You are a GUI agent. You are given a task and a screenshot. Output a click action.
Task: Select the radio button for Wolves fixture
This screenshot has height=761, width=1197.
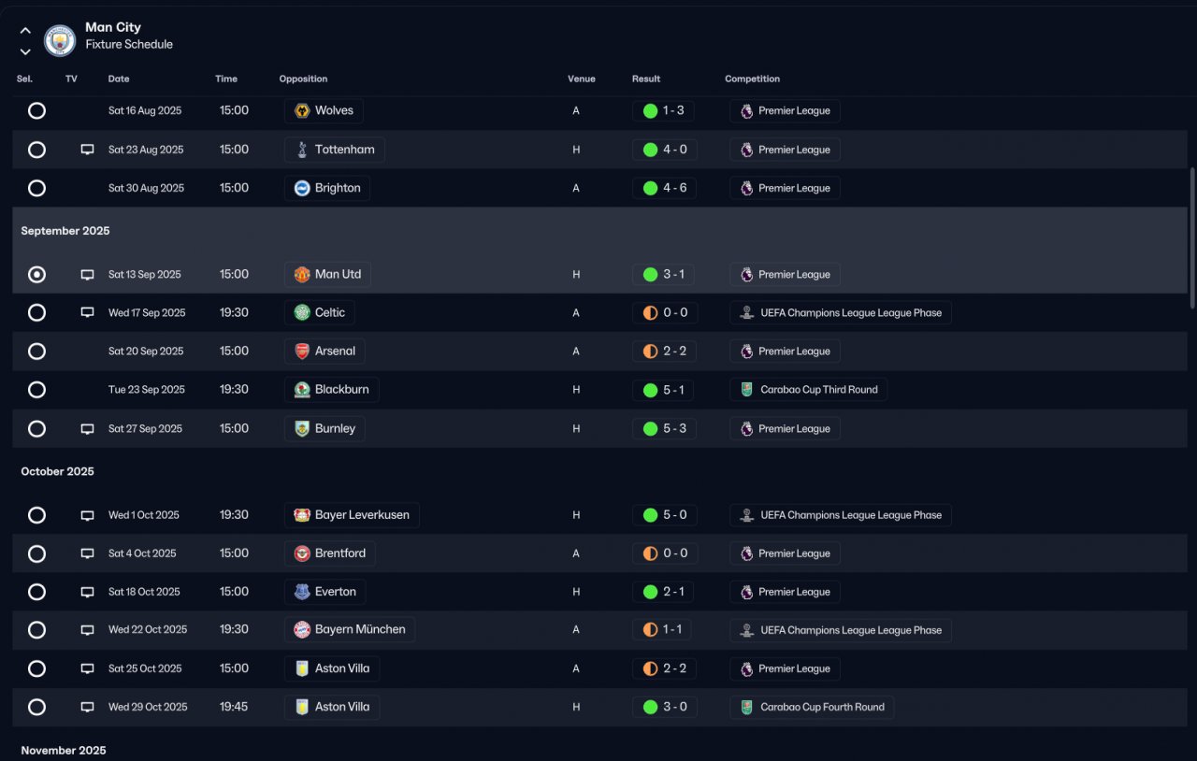(x=36, y=110)
